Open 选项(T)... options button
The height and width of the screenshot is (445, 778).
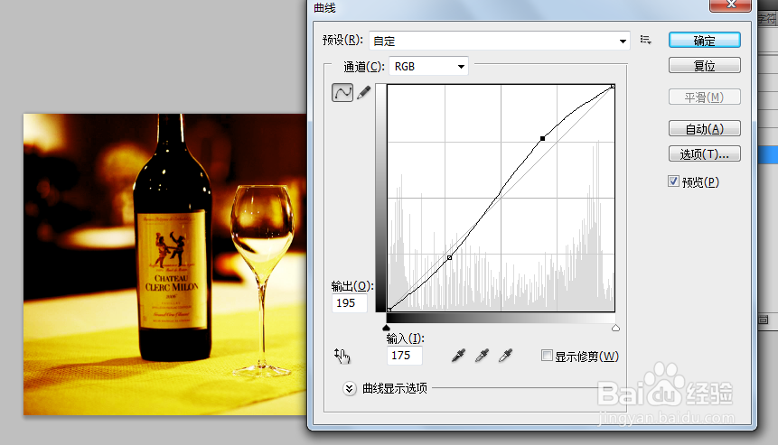pos(705,154)
